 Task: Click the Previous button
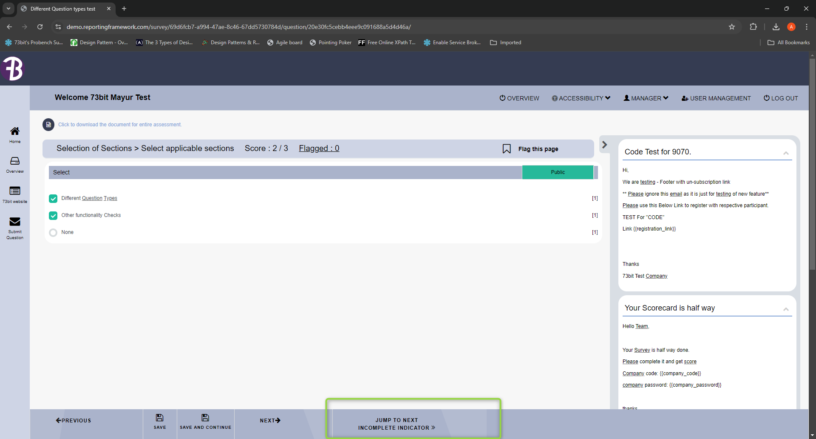(74, 420)
